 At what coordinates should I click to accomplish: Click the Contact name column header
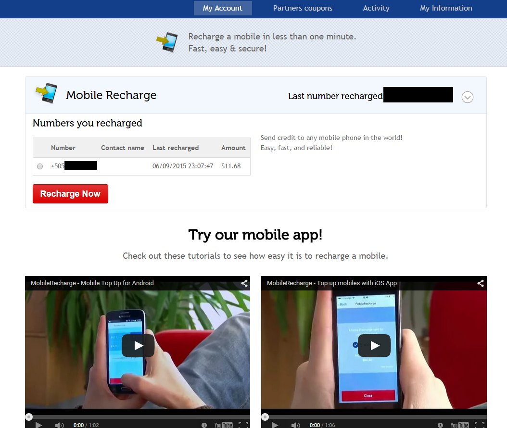[123, 148]
